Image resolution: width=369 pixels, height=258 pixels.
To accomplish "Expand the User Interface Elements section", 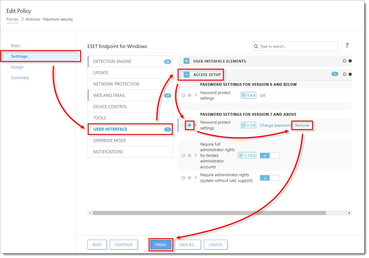I will pos(186,61).
